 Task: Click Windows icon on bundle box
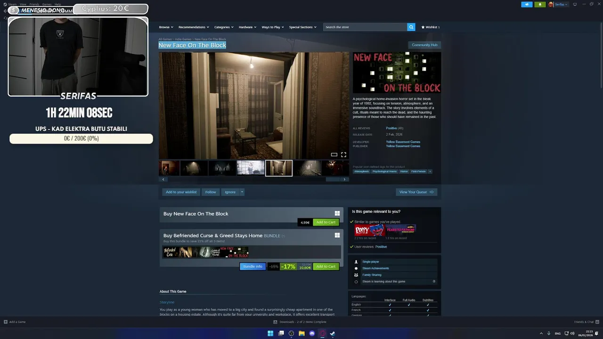[x=337, y=235]
